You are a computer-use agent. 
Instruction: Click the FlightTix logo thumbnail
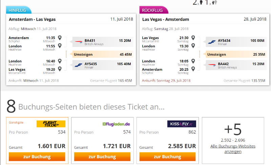coord(51,124)
